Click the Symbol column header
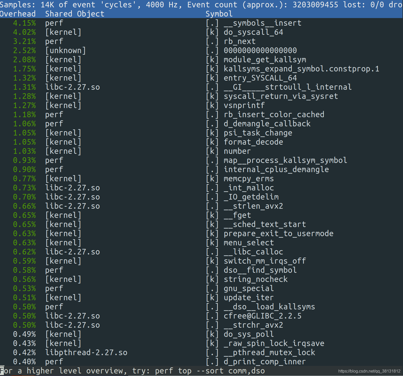 pos(219,14)
